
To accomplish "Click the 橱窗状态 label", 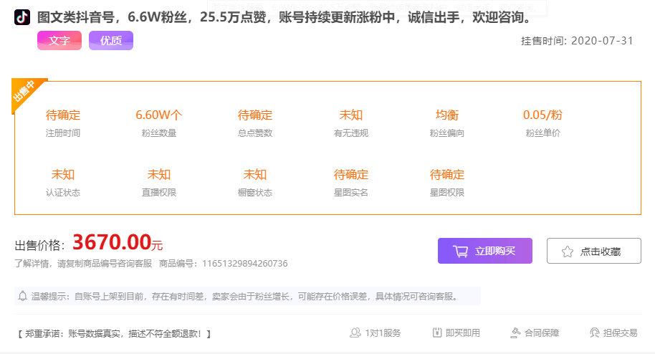I will 255,192.
